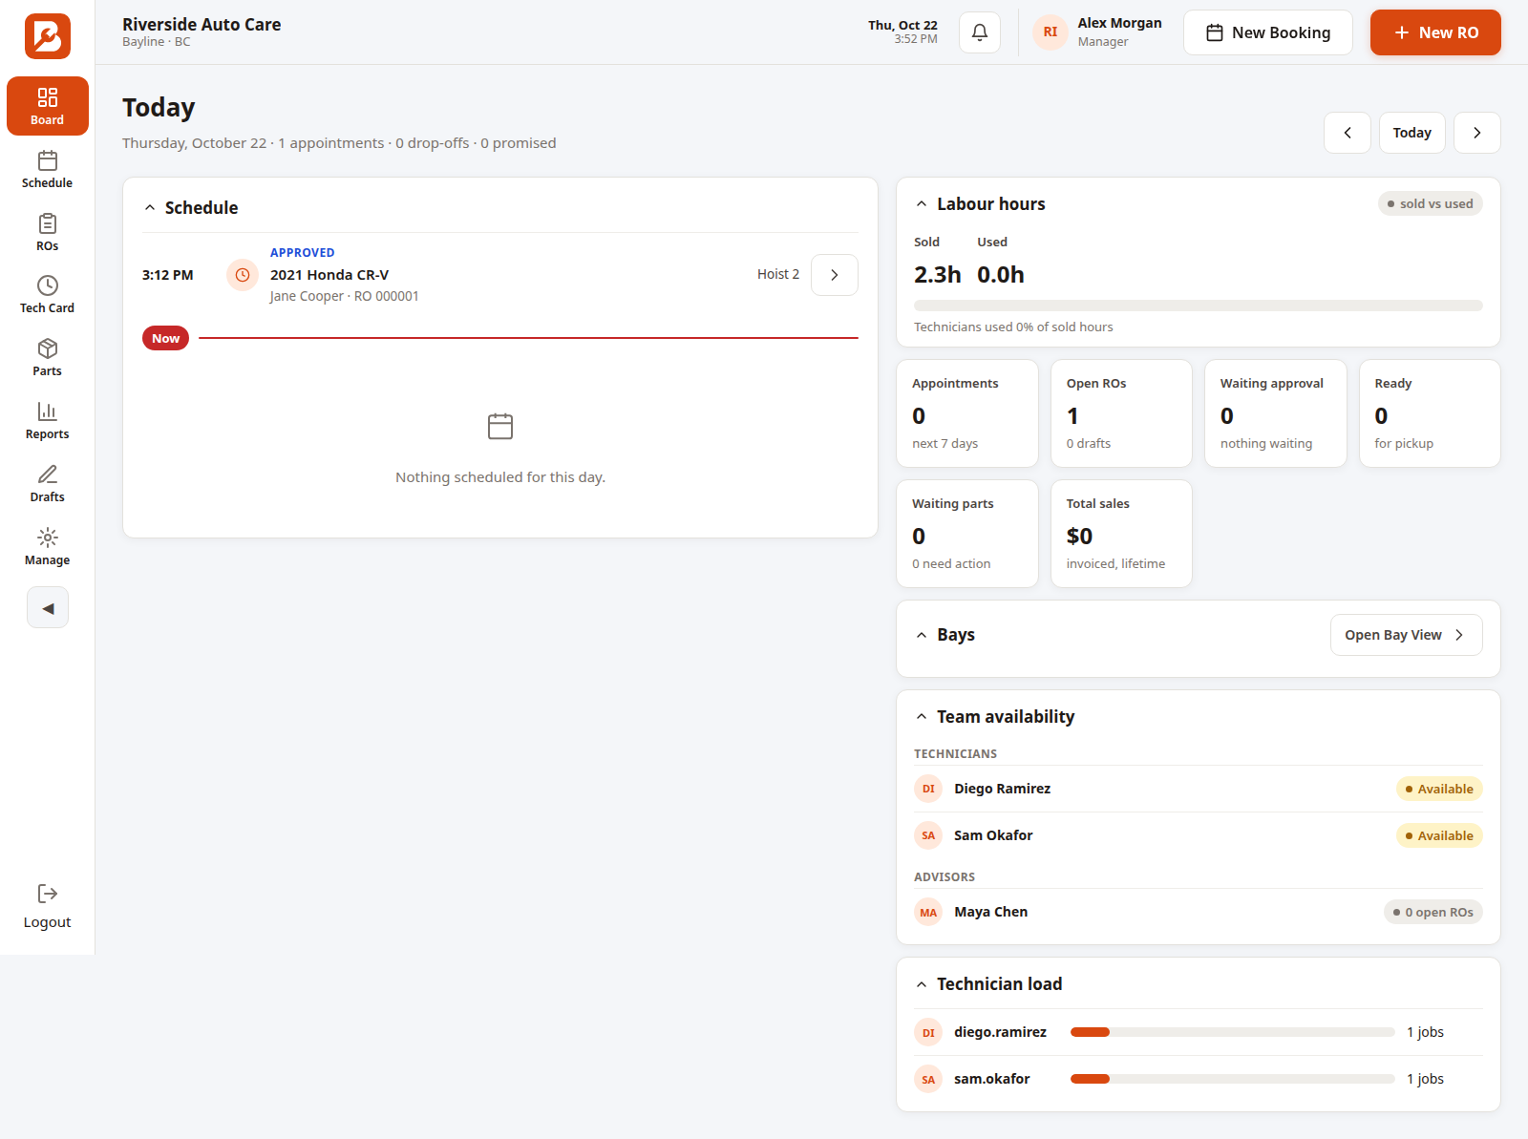Collapse the Labour hours panel

pos(922,204)
